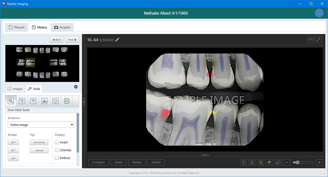Open the settings gear in the left panel
Image resolution: width=328 pixels, height=177 pixels.
76,87
